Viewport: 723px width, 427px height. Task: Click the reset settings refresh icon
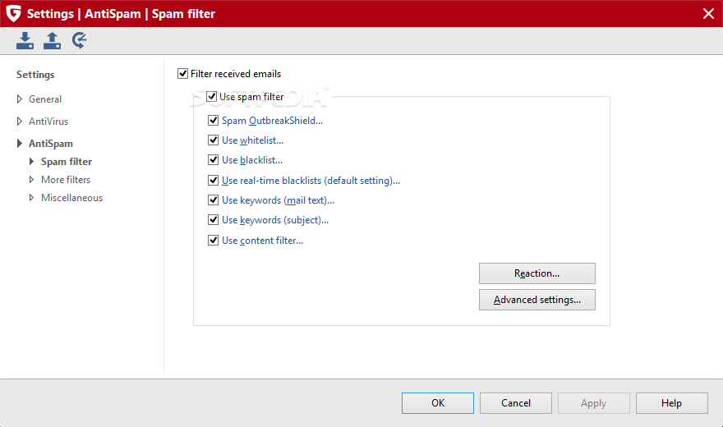click(x=80, y=40)
